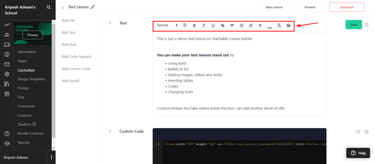Screen dimensions: 375x164
Task: Insert a hyperlink using link icon
Action: pyautogui.click(x=222, y=26)
